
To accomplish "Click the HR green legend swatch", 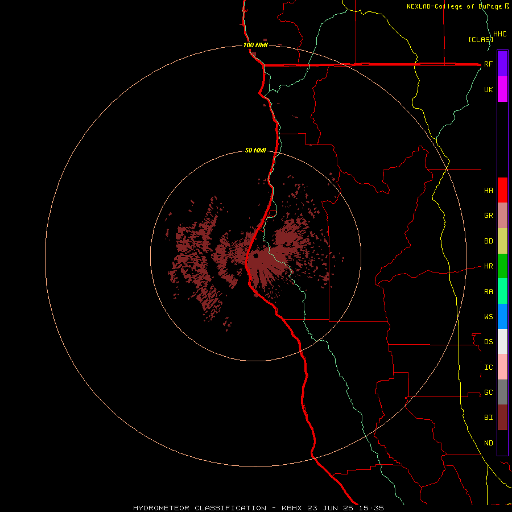I will tap(502, 266).
